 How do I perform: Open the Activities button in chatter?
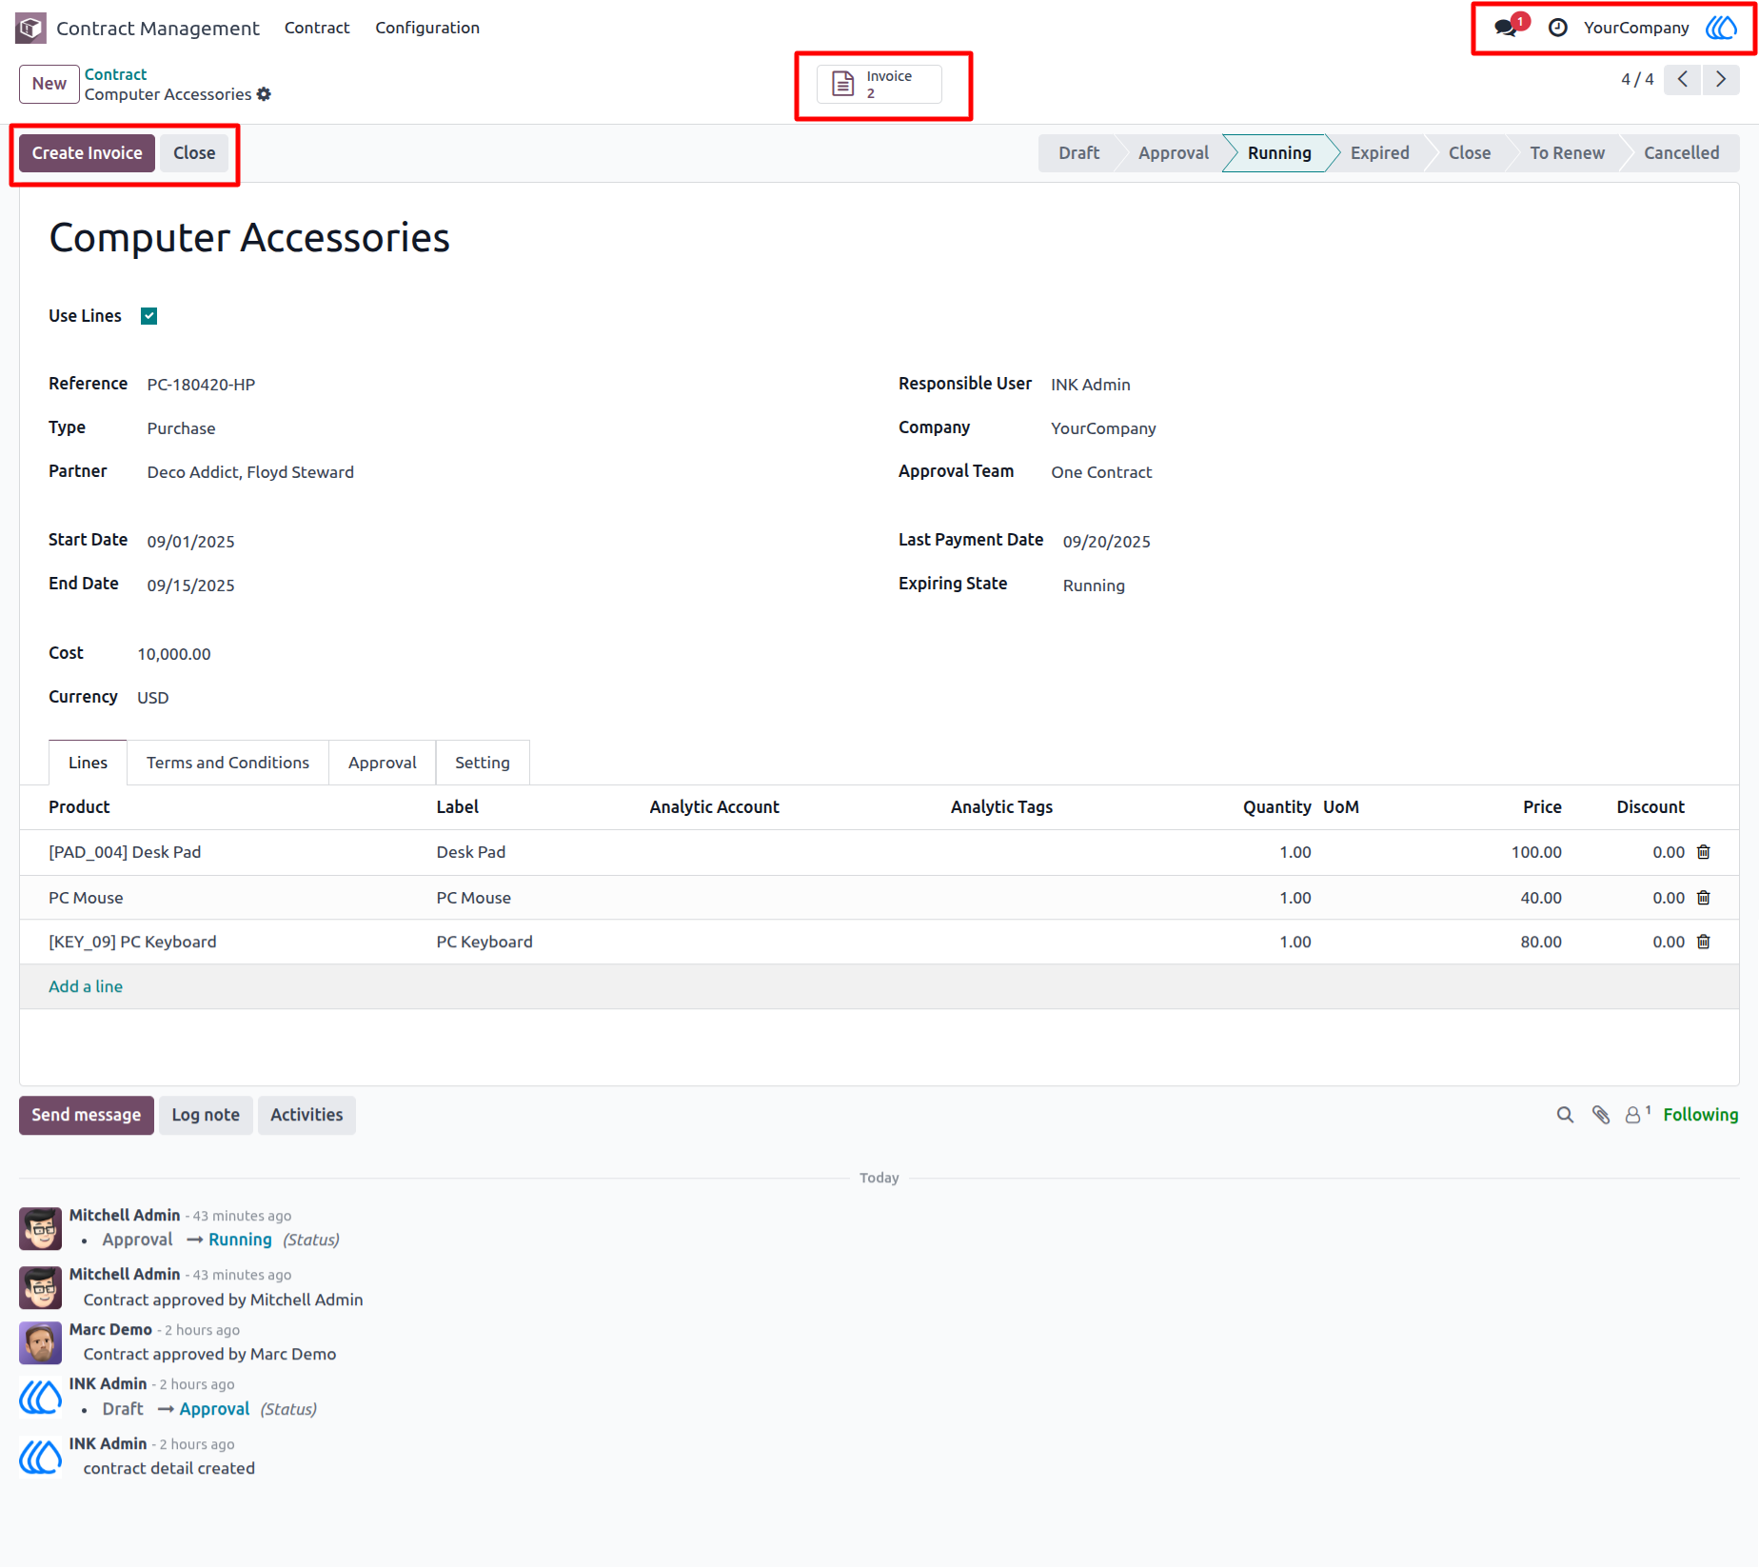click(306, 1115)
